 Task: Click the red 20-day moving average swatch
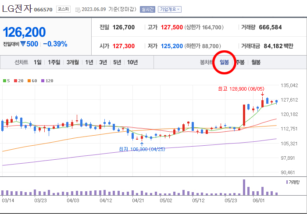[15, 81]
